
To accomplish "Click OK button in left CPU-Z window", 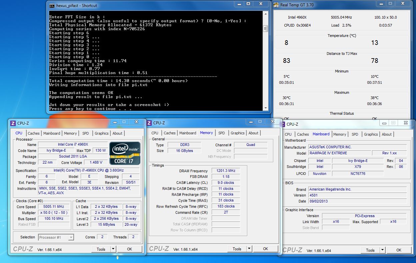I will pyautogui.click(x=129, y=249).
